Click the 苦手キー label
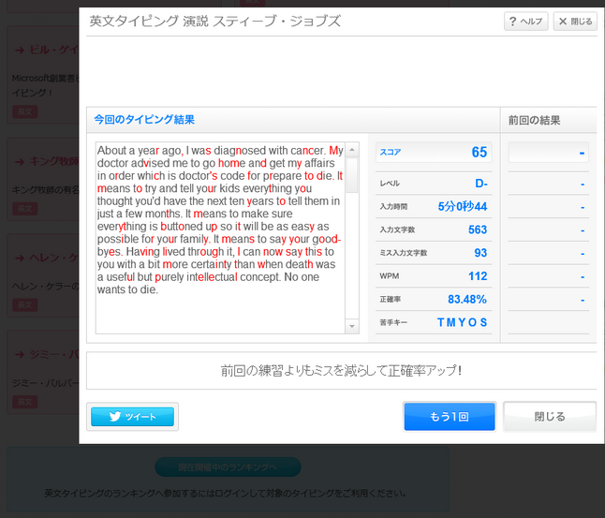605x518 pixels. tap(393, 322)
